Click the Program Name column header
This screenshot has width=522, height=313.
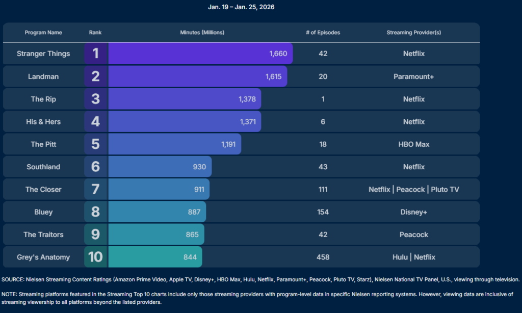tap(43, 33)
